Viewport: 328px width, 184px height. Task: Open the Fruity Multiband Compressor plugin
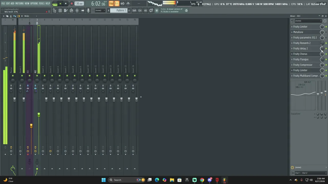pos(306,76)
